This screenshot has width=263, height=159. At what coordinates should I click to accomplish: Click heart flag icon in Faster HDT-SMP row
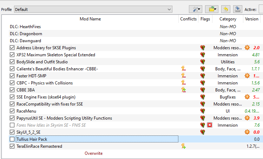pos(203,76)
